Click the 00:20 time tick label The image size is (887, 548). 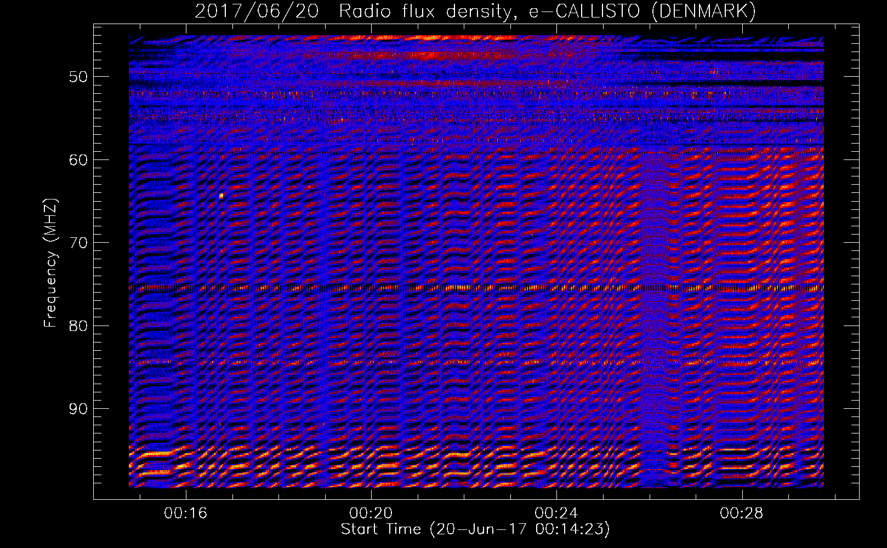coord(371,513)
